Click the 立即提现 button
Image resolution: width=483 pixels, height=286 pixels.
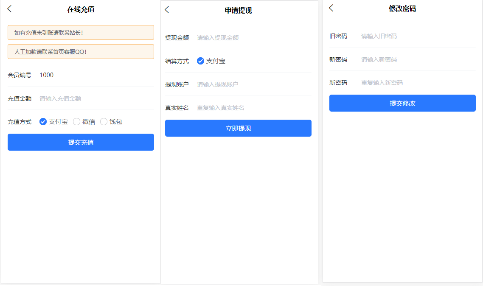coord(238,128)
